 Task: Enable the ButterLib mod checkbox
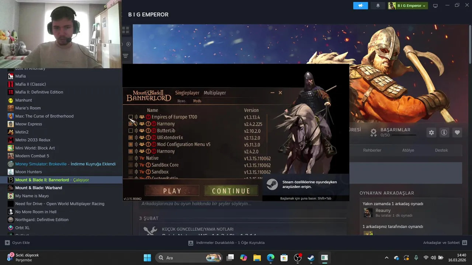131,131
